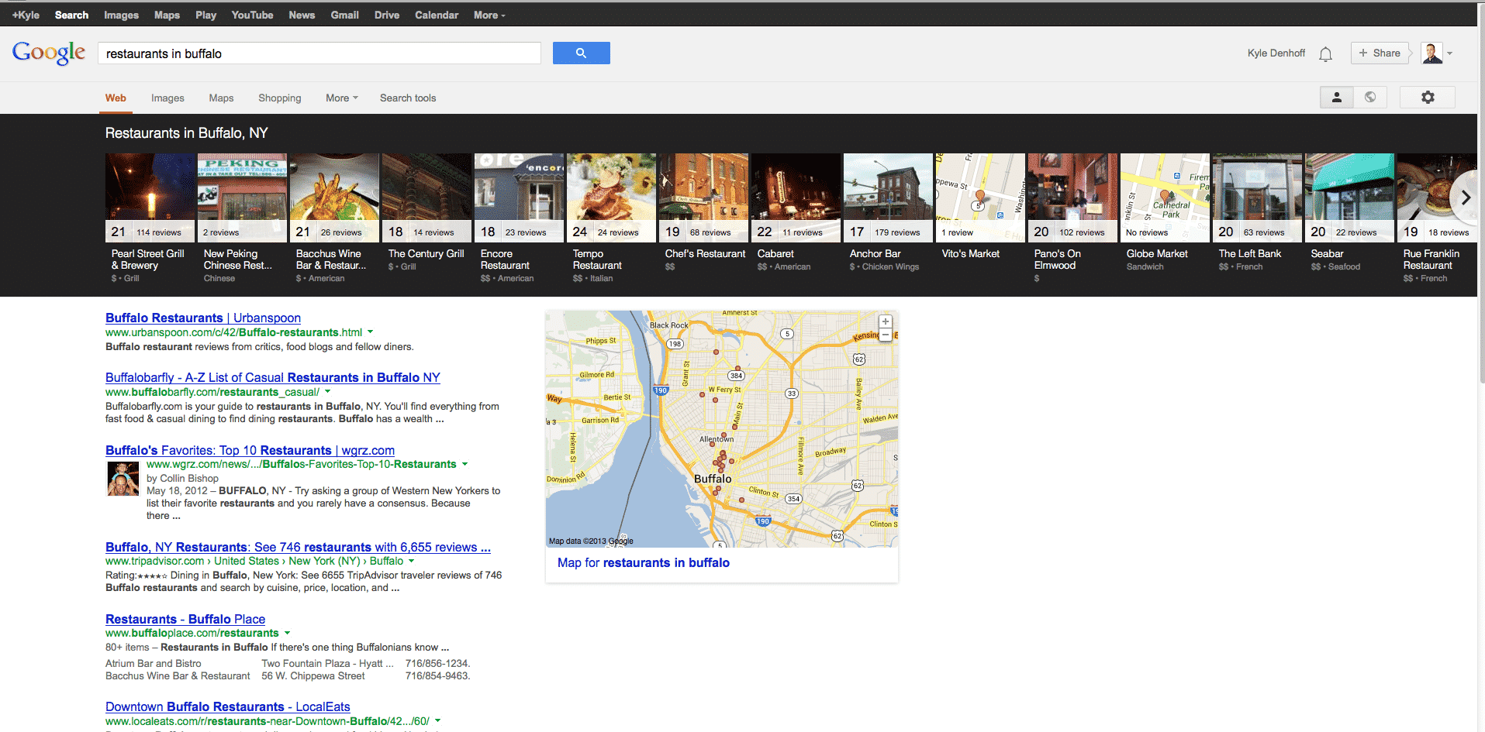Hide personal results with globe icon
The width and height of the screenshot is (1485, 732).
pyautogui.click(x=1370, y=98)
